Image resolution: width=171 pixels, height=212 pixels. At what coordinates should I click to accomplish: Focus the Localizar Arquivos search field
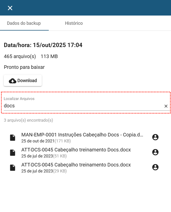(82, 106)
